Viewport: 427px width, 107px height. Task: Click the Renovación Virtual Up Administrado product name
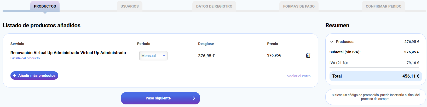68,53
